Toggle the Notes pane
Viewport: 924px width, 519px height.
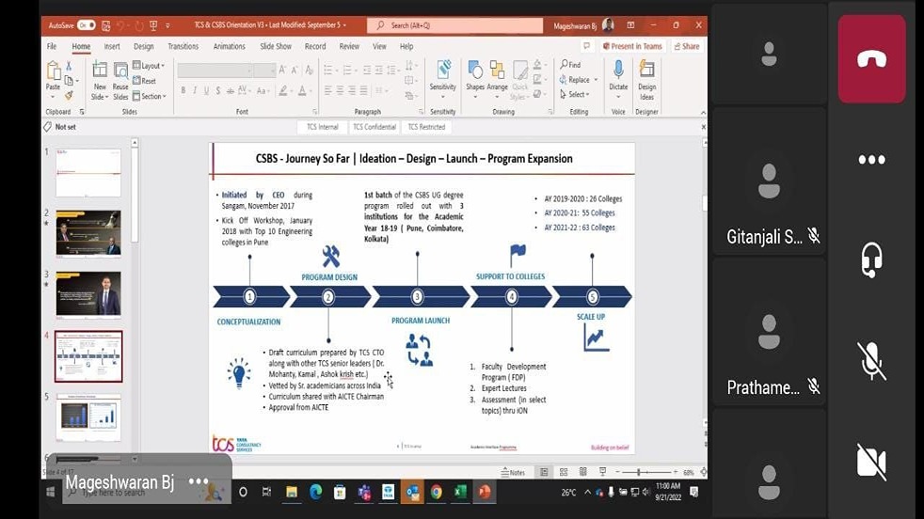tap(513, 472)
